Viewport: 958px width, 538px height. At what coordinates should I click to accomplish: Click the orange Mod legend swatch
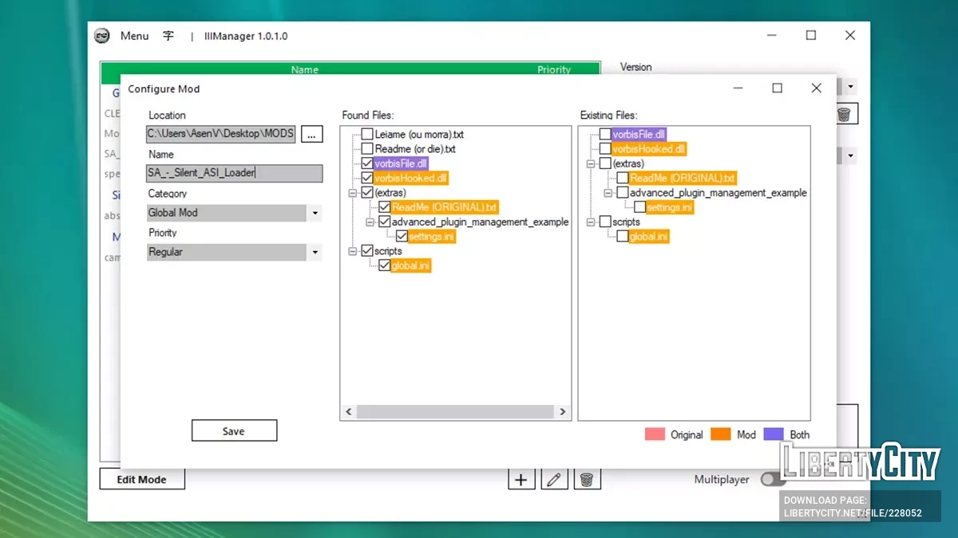click(x=721, y=434)
